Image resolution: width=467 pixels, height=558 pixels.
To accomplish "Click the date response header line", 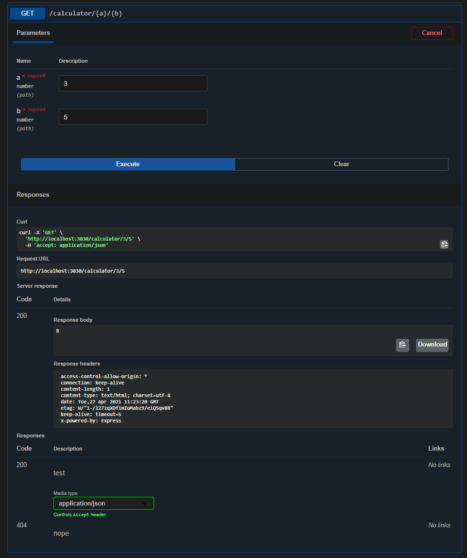I will coord(109,402).
